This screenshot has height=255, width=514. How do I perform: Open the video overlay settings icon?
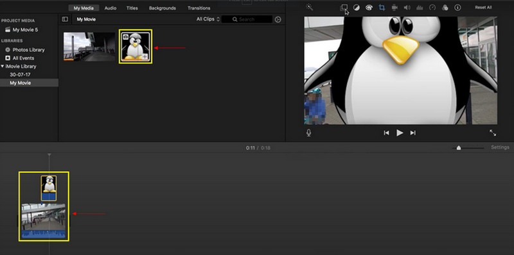click(344, 7)
